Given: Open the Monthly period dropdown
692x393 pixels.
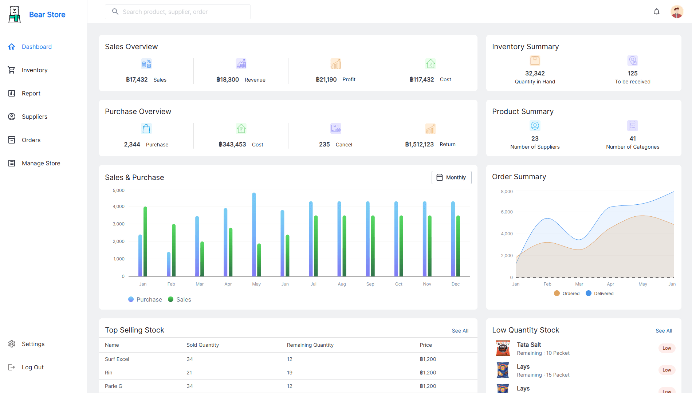Looking at the screenshot, I should pos(451,177).
